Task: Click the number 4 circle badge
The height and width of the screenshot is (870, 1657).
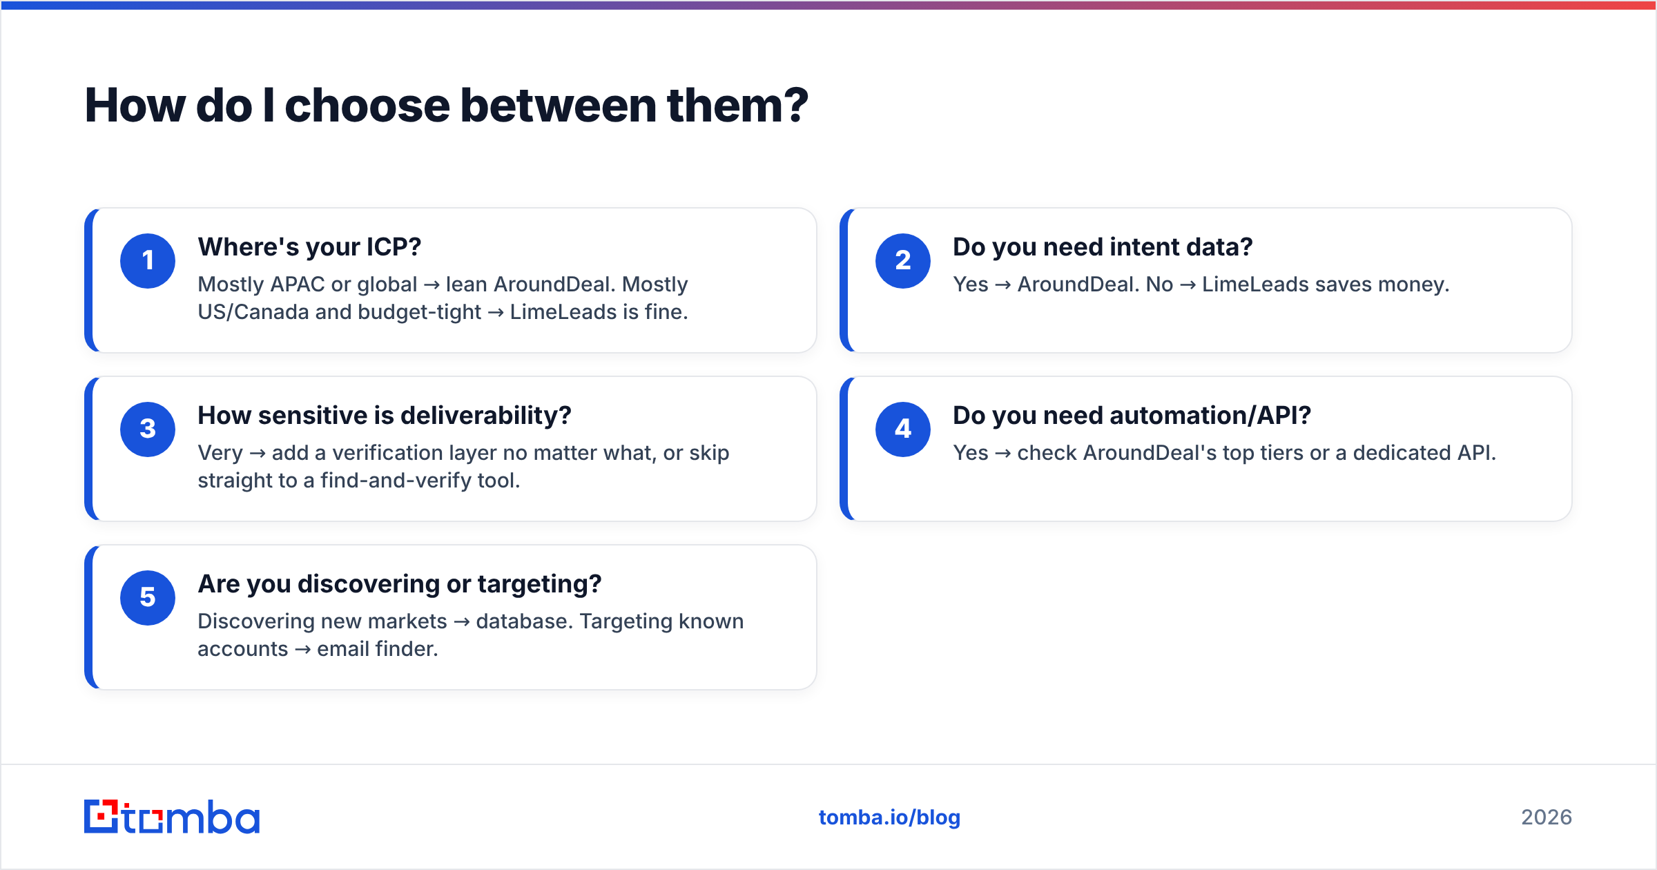Action: (903, 429)
